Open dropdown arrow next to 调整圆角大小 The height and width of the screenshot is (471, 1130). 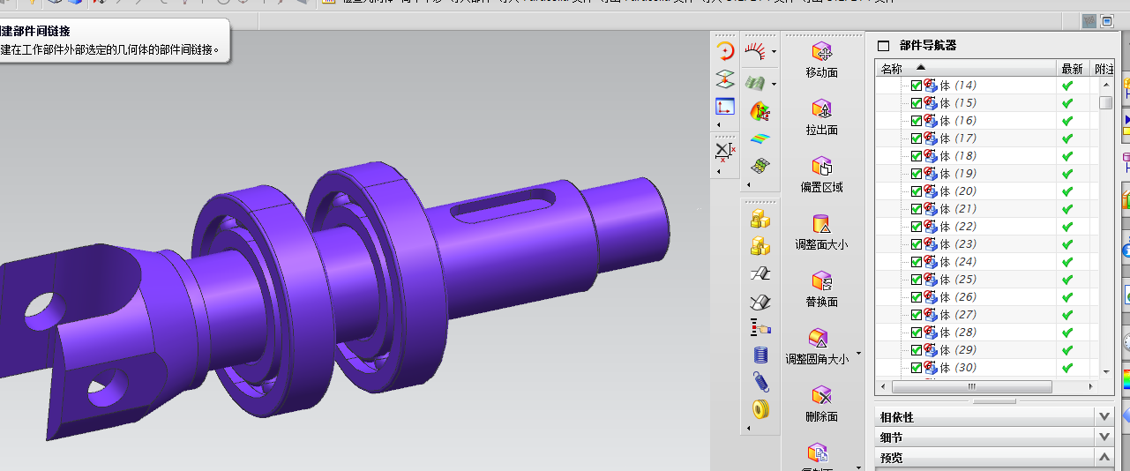point(858,355)
